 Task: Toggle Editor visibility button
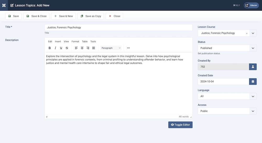pos(180,125)
